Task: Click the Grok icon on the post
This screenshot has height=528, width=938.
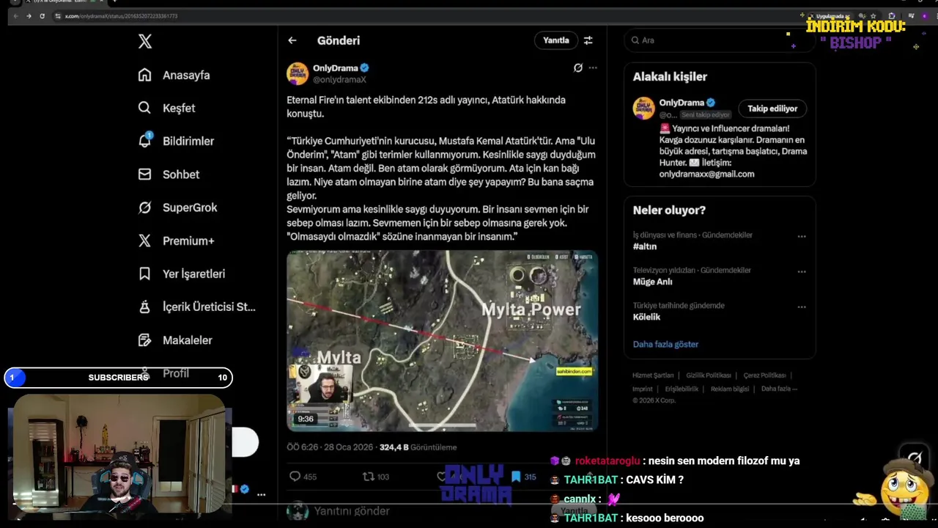Action: click(577, 67)
